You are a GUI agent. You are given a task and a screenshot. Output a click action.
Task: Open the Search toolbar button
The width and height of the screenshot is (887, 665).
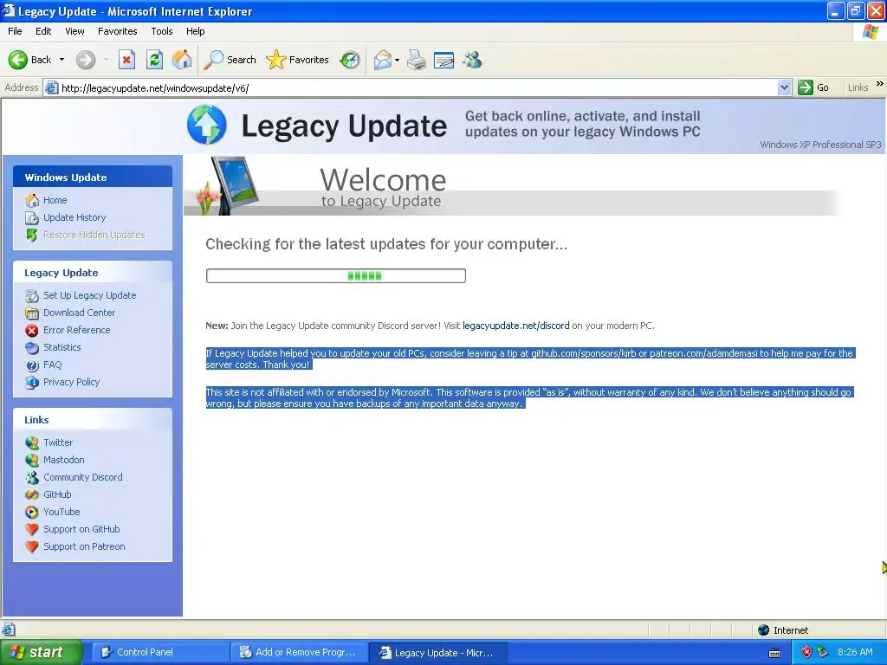pos(230,60)
